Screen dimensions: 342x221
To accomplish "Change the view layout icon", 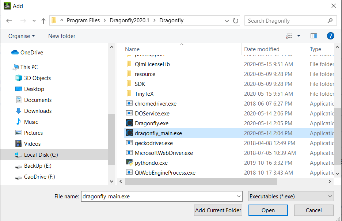I will click(x=289, y=36).
